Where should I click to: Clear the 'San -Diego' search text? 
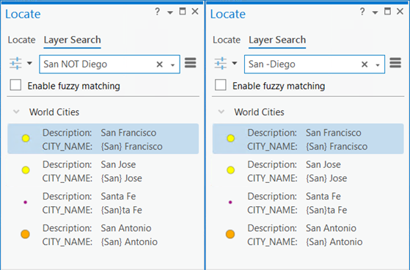point(365,65)
